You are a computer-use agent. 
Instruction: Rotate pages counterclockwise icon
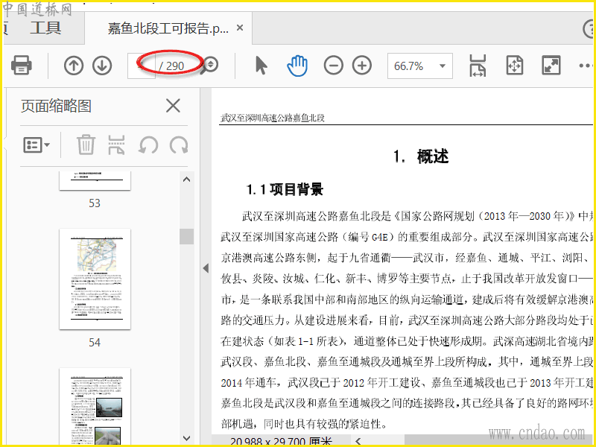point(148,145)
